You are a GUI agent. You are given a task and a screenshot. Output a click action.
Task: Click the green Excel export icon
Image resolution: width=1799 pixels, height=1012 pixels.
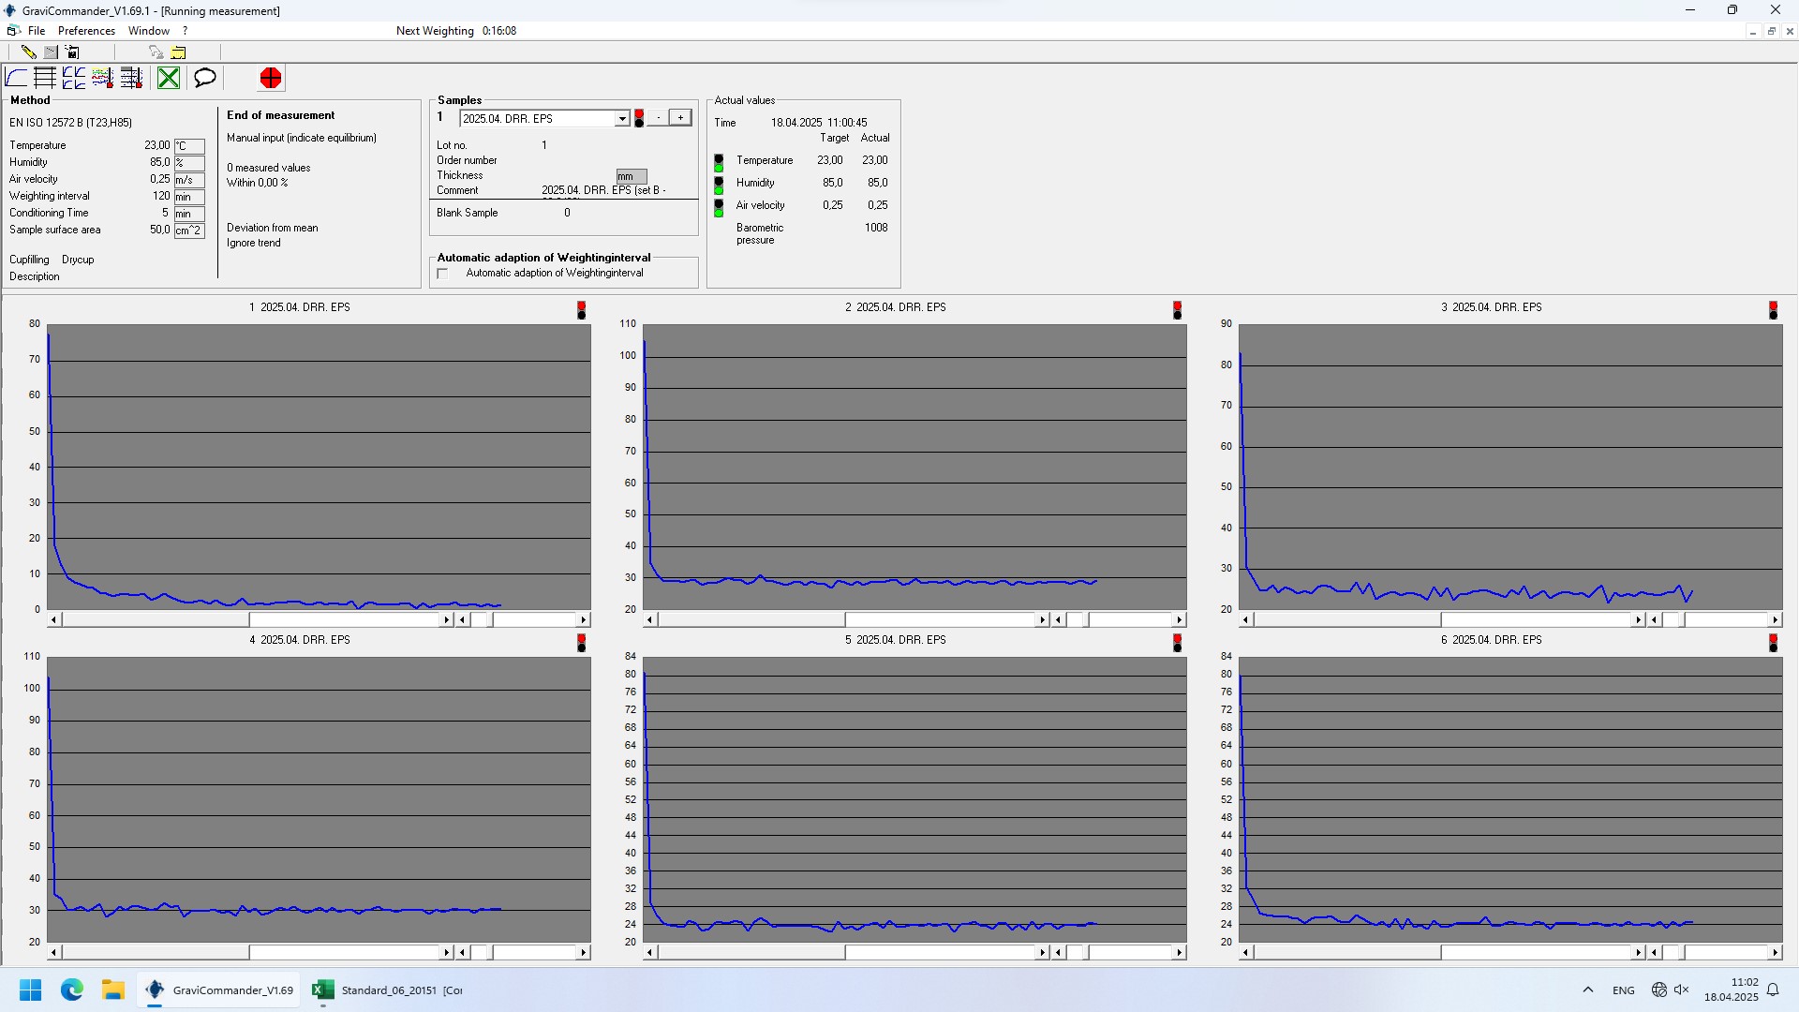point(169,78)
